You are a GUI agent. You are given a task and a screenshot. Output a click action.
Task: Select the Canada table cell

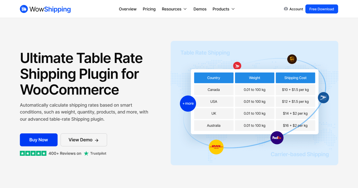pyautogui.click(x=214, y=90)
